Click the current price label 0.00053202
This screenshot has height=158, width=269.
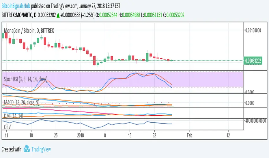(x=253, y=61)
